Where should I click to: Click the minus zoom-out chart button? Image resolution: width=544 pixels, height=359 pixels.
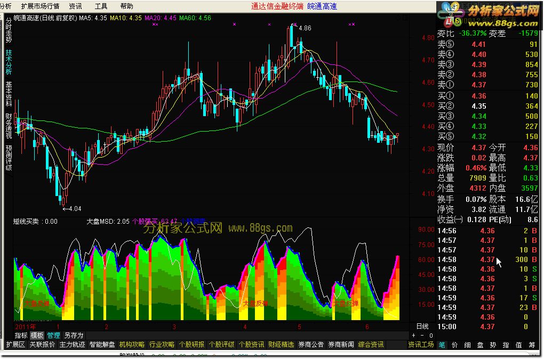point(422,336)
